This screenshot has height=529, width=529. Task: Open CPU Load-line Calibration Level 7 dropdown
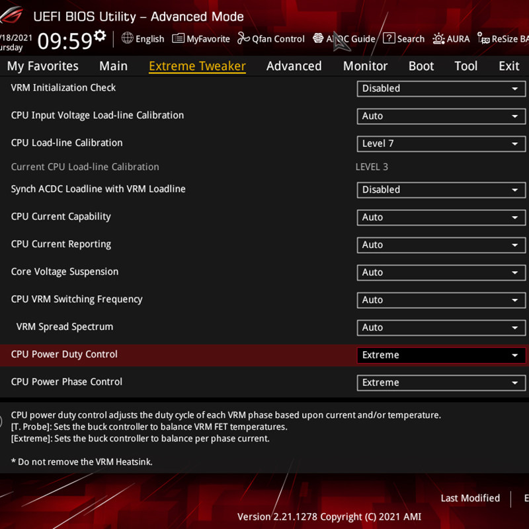441,143
